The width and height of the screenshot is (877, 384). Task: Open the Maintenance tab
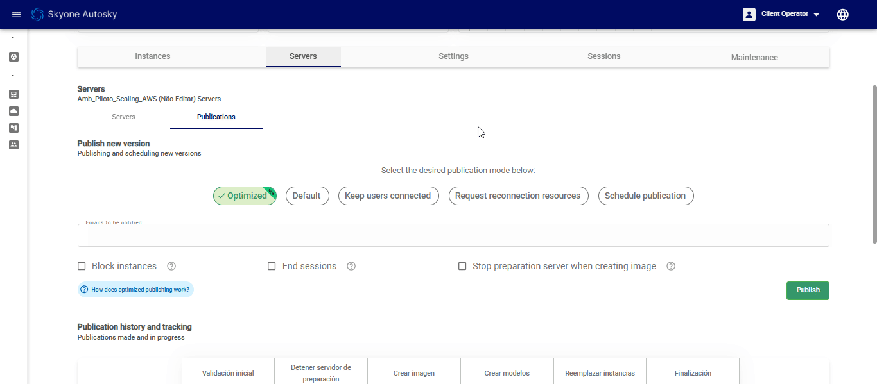pos(754,57)
